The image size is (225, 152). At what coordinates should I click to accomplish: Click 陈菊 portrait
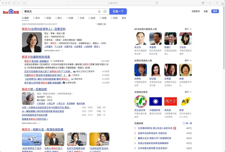tap(185, 70)
